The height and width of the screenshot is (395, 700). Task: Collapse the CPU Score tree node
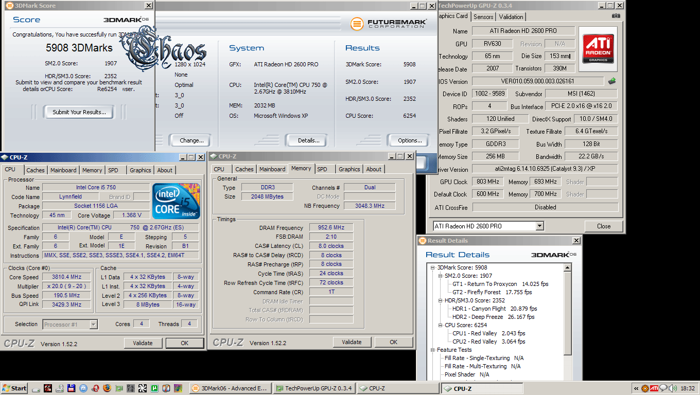(440, 325)
